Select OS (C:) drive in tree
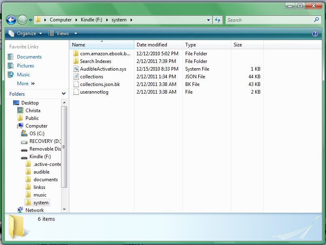Screen dimensions: 326x245 pos(37,134)
